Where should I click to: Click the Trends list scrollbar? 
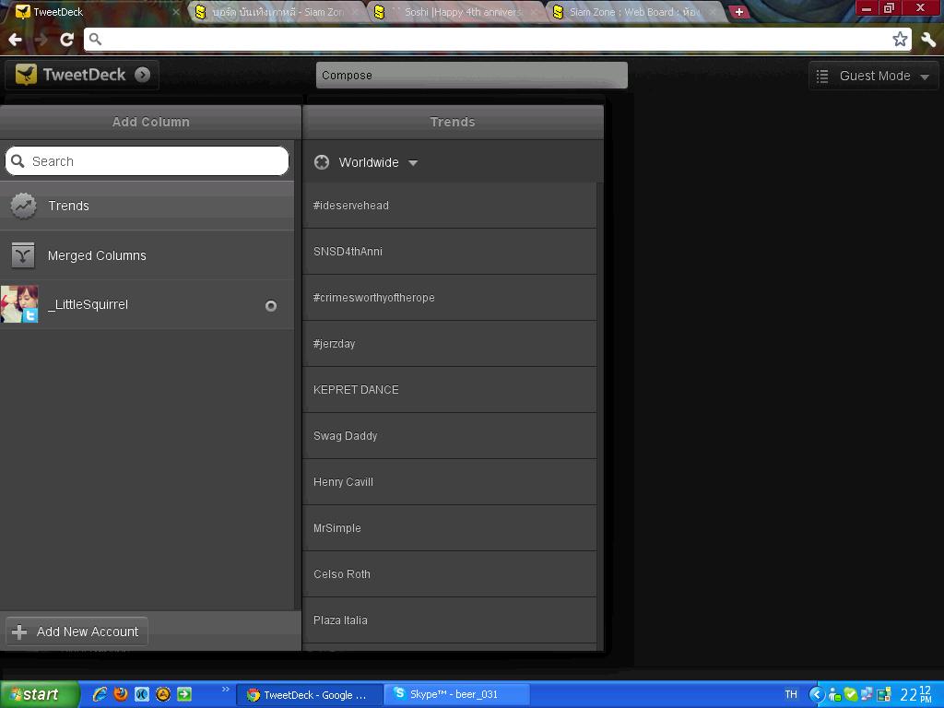click(599, 416)
